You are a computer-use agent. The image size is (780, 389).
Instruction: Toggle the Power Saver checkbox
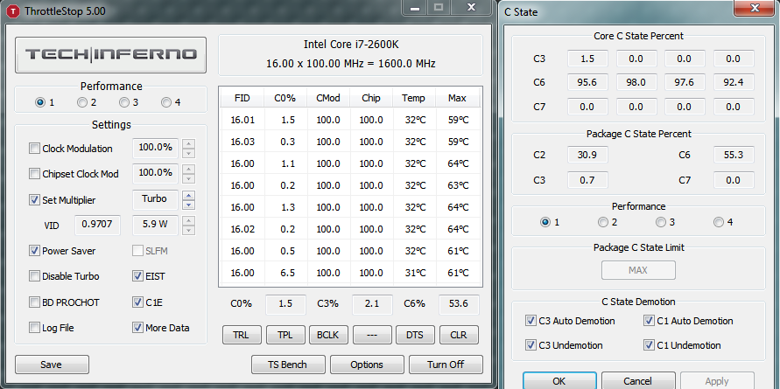point(34,251)
